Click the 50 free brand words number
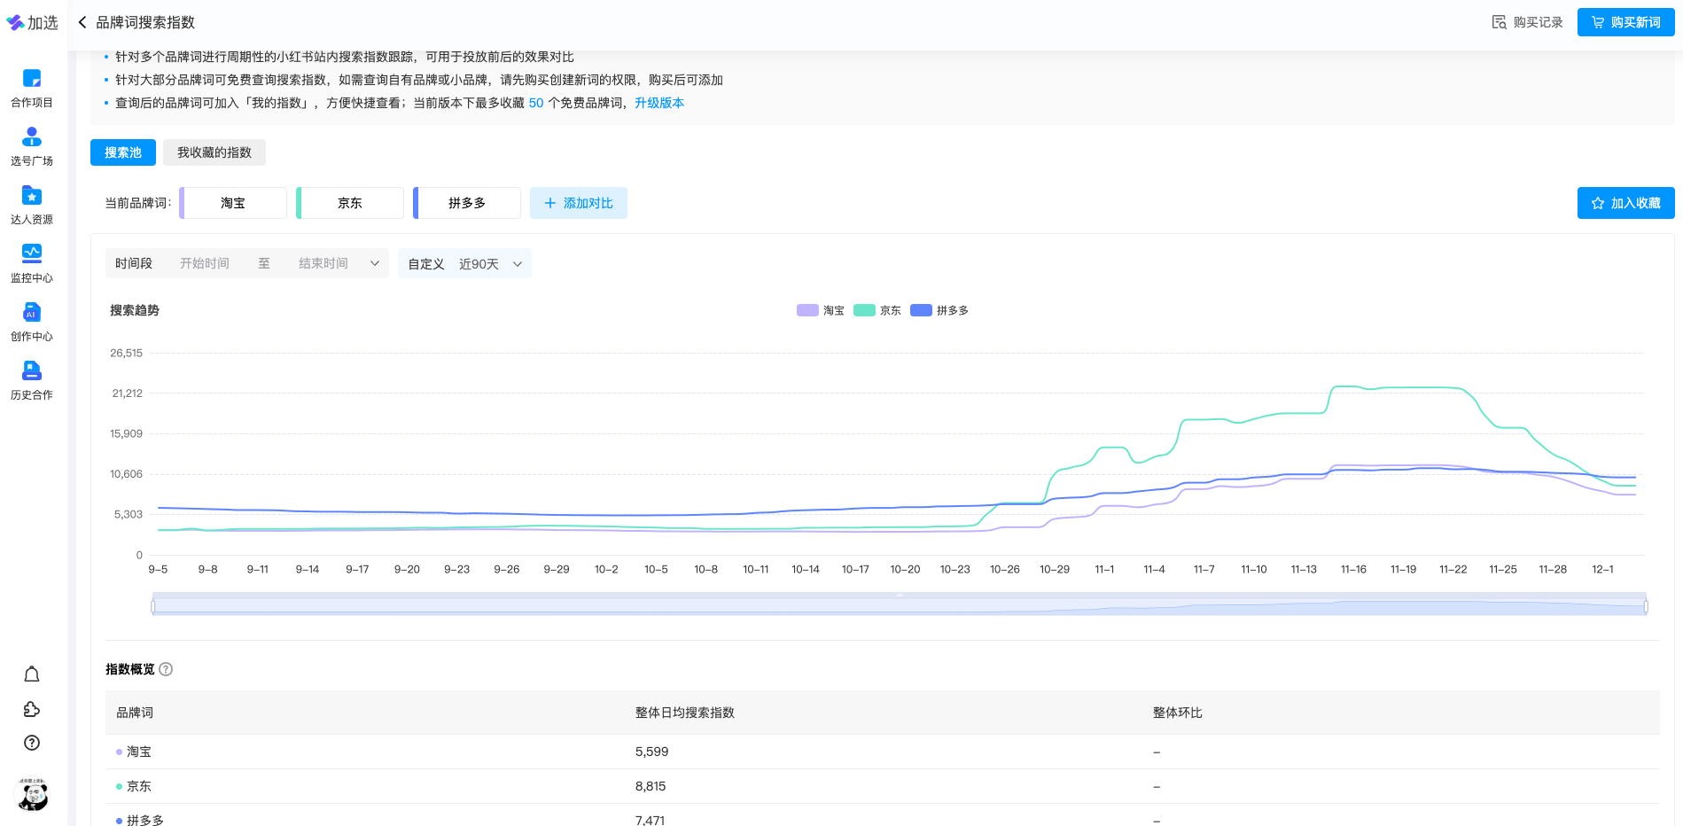1683x826 pixels. 536,103
